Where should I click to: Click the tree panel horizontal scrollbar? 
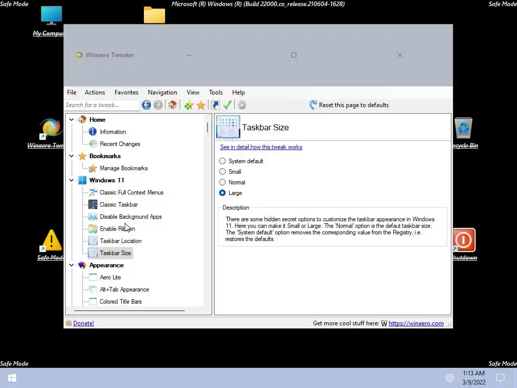129,311
